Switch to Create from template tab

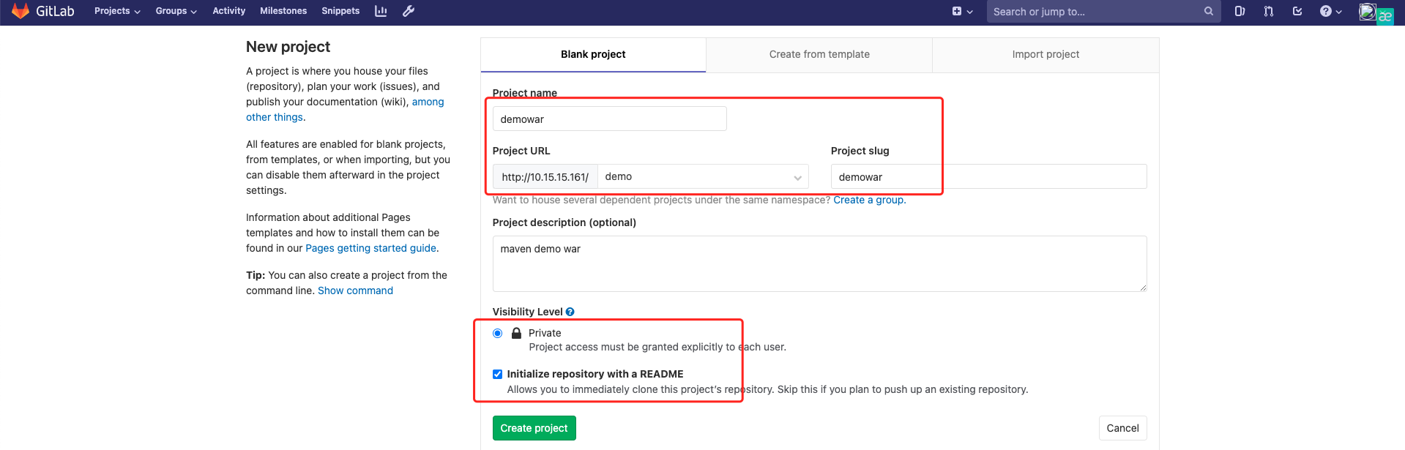click(x=819, y=54)
